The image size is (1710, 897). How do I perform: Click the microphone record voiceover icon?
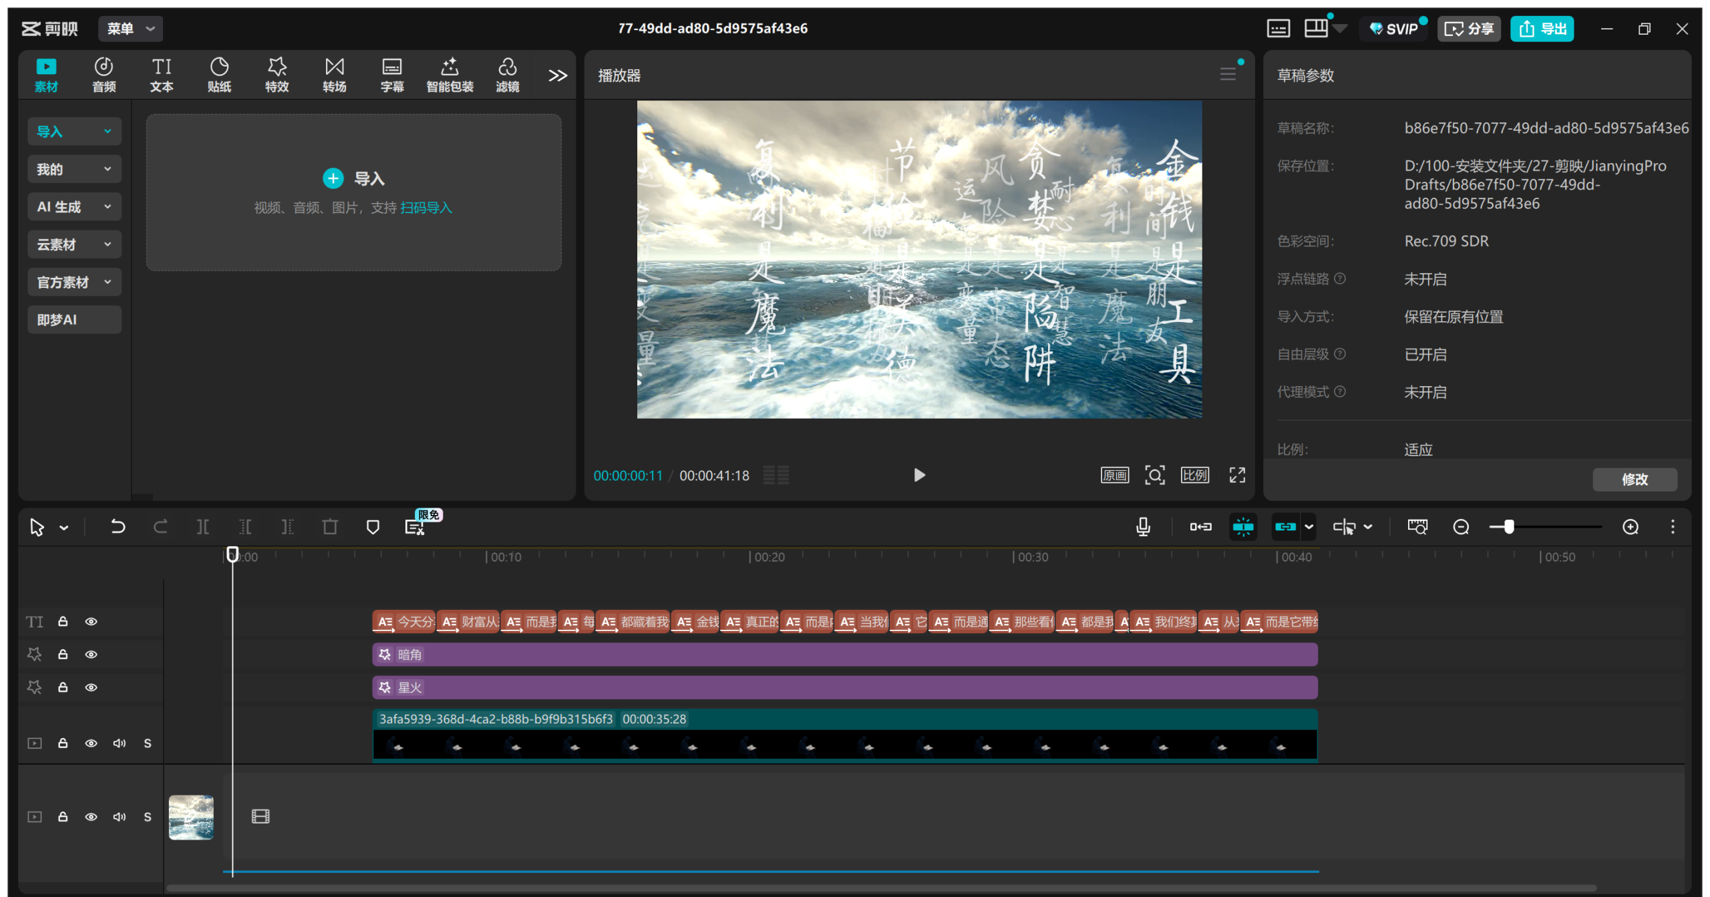tap(1143, 527)
